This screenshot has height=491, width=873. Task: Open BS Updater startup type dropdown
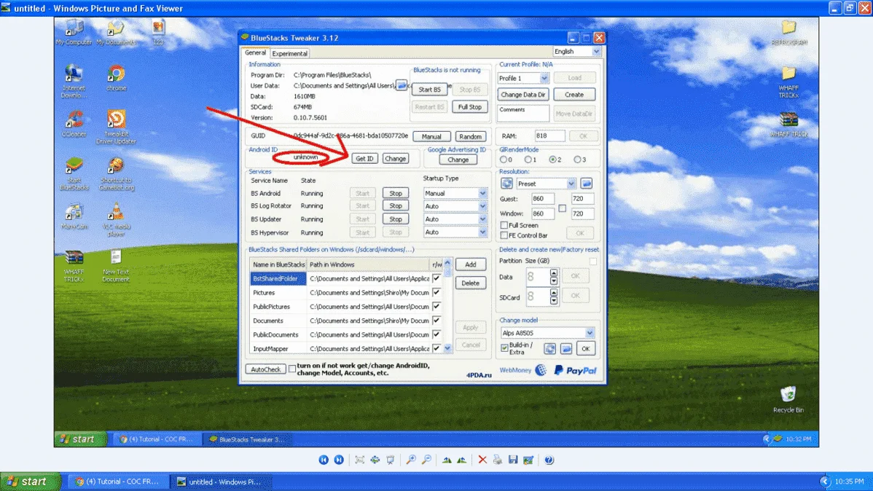pyautogui.click(x=482, y=219)
